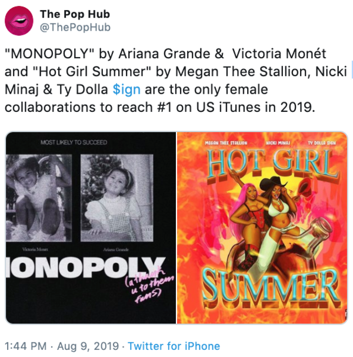Click the black cowboy hat in artwork
The image size is (353, 357).
273,183
